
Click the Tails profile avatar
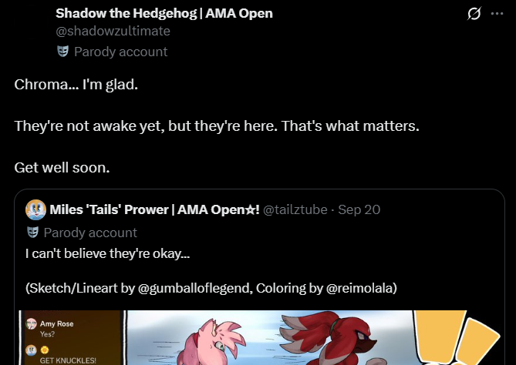35,209
